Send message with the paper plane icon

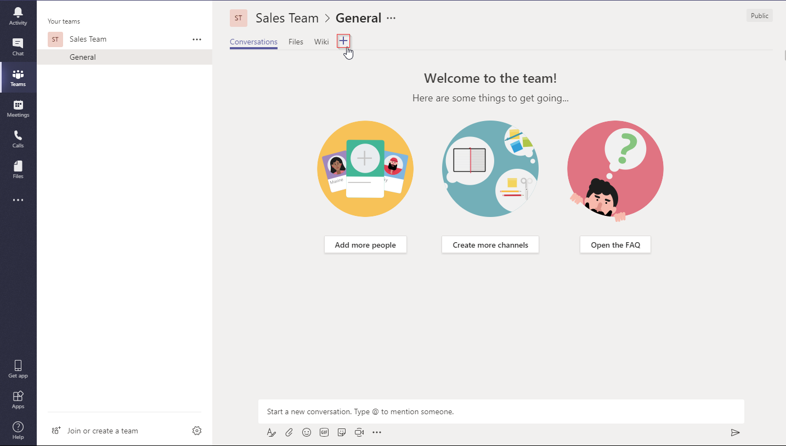click(735, 432)
